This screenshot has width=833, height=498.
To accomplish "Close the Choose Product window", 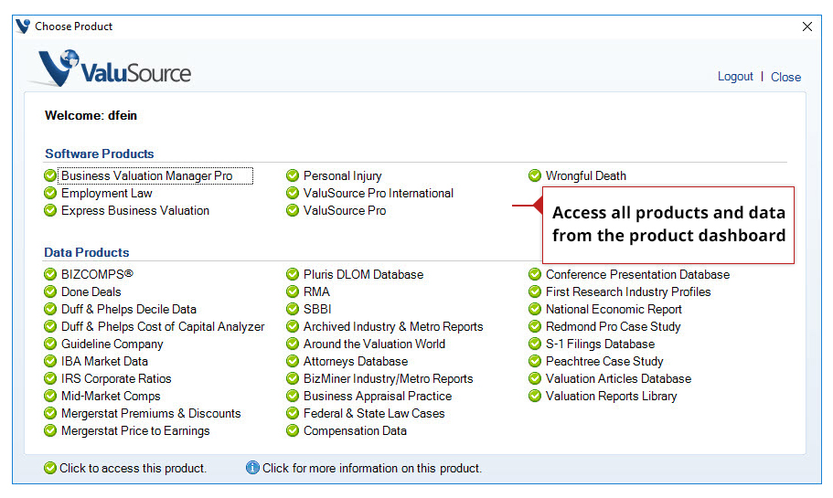I will pos(807,26).
